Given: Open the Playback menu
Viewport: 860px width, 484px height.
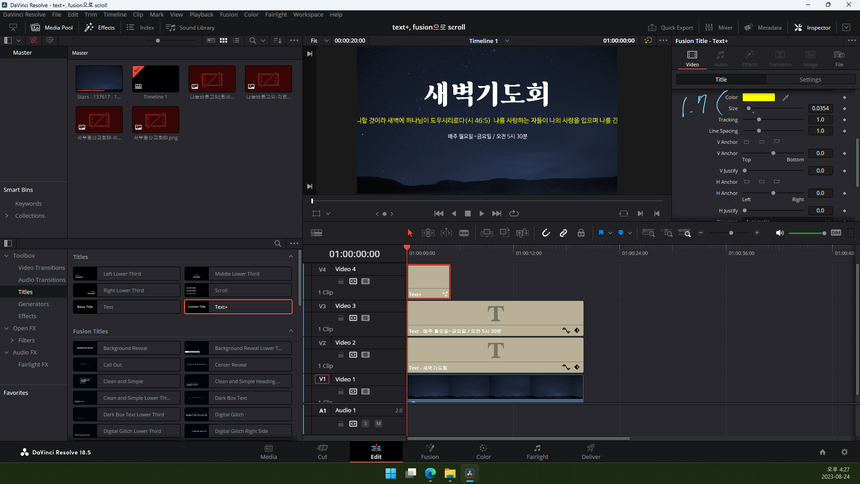Looking at the screenshot, I should pyautogui.click(x=201, y=15).
